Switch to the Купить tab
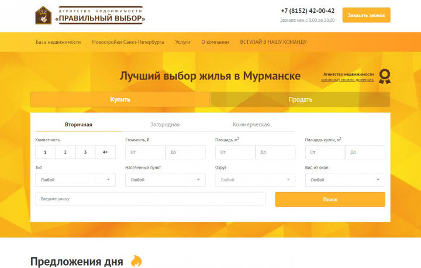421x268 pixels. 120,99
